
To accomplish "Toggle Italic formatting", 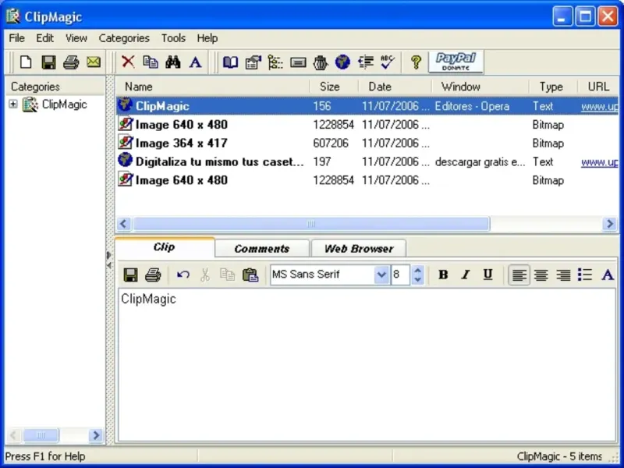I will (465, 275).
